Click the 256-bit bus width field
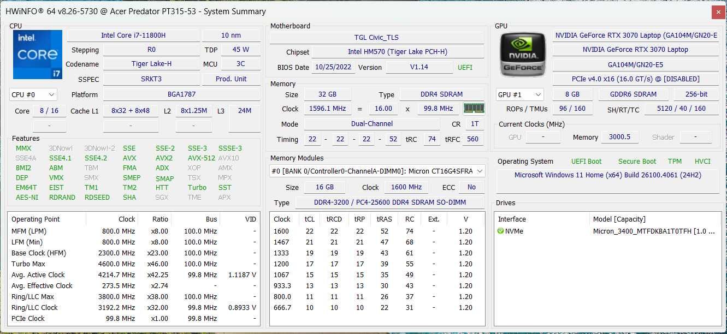Image resolution: width=727 pixels, height=334 pixels. 696,94
